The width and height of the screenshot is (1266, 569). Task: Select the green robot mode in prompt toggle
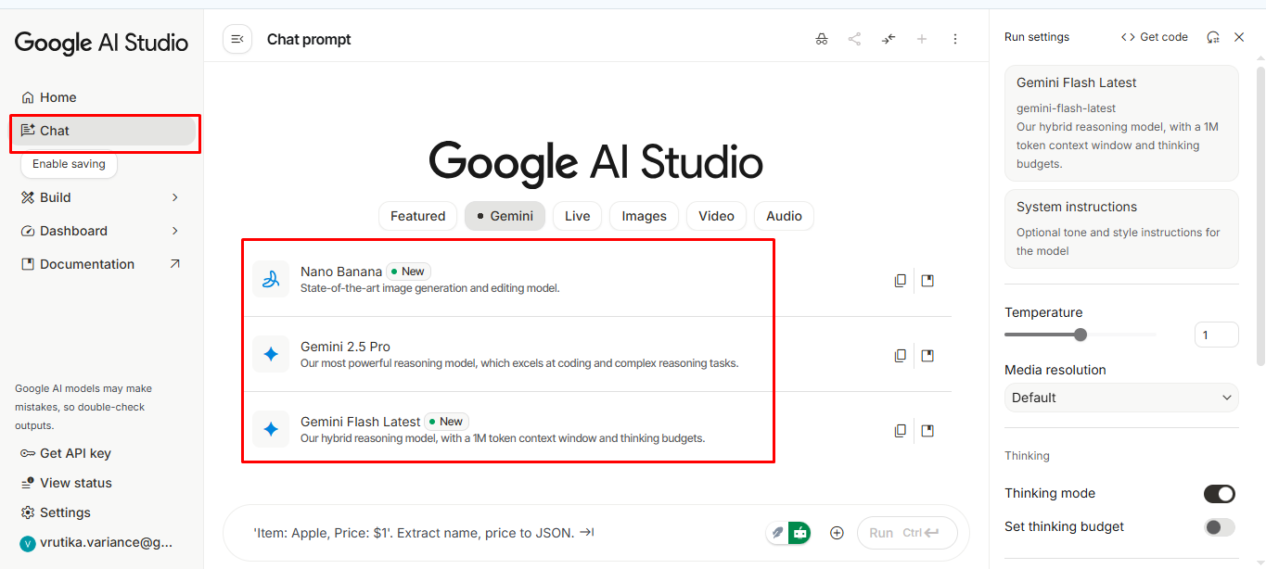[x=799, y=533]
